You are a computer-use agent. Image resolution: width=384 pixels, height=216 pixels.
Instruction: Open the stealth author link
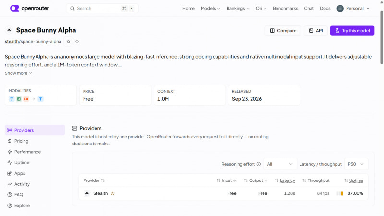[12, 41]
